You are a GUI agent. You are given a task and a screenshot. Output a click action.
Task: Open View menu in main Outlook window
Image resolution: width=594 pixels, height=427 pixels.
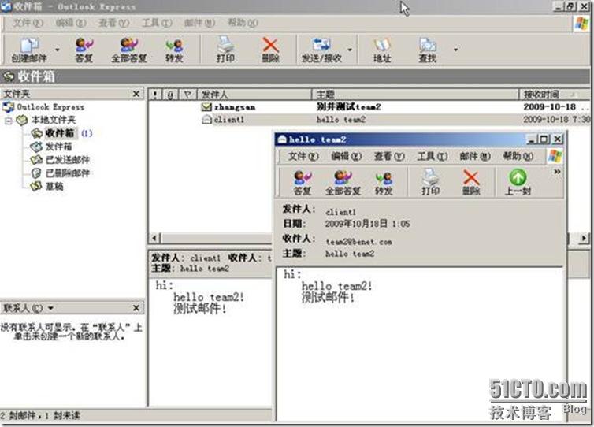(113, 23)
